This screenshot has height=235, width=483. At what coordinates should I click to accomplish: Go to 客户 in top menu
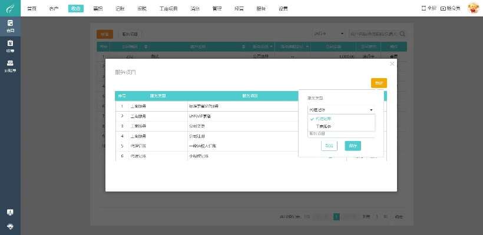(x=54, y=9)
